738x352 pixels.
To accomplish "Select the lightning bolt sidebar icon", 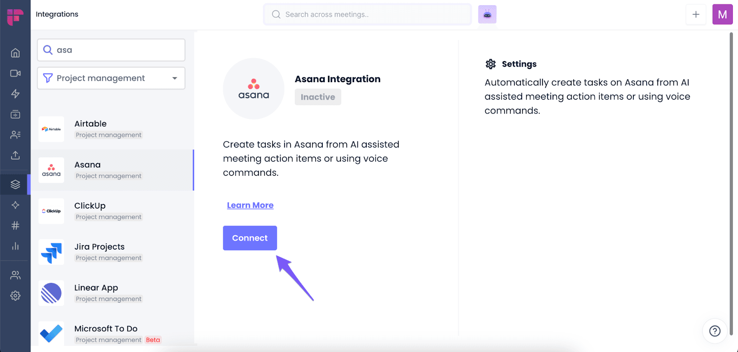I will (15, 94).
